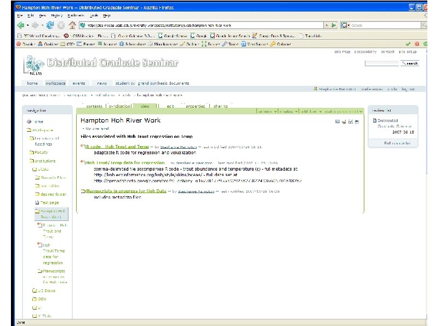This screenshot has width=435, height=326.
Task: Switch to the edit tab
Action: (x=170, y=106)
